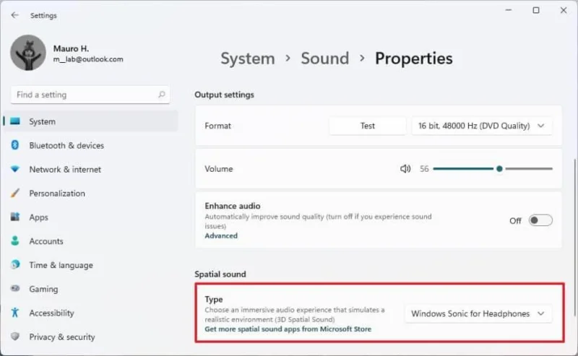Open the Mauro H. profile avatar

pyautogui.click(x=28, y=53)
